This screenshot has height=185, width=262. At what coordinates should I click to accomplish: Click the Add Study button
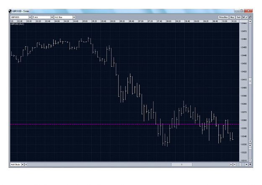(x=16, y=164)
